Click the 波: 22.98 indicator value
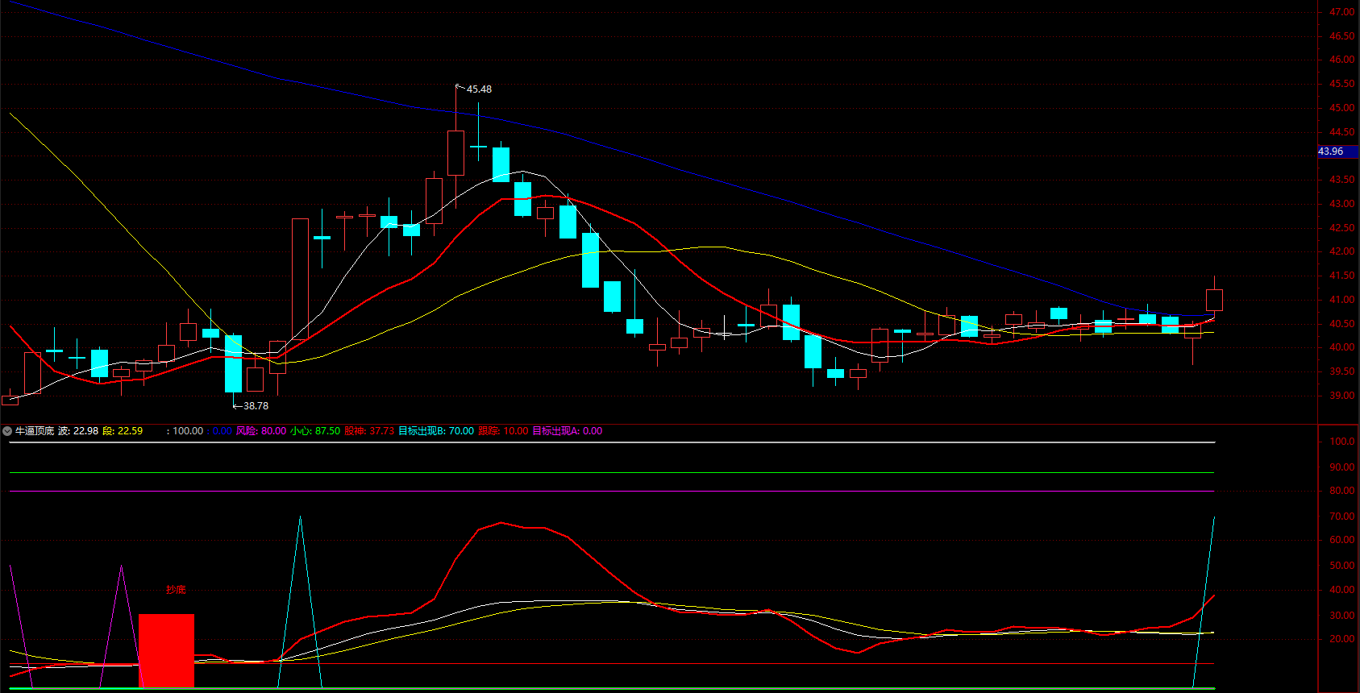Image resolution: width=1360 pixels, height=693 pixels. tap(78, 431)
